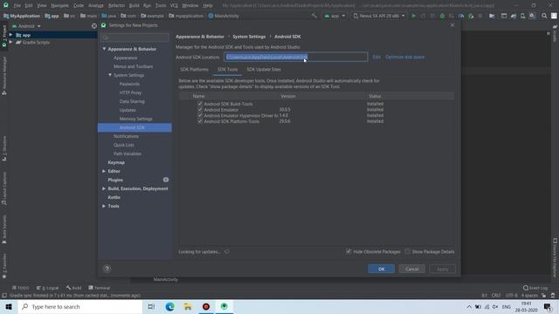
Task: Click the settings help question icon
Action: 107,269
